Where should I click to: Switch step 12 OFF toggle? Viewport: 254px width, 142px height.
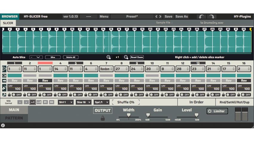click(185, 95)
